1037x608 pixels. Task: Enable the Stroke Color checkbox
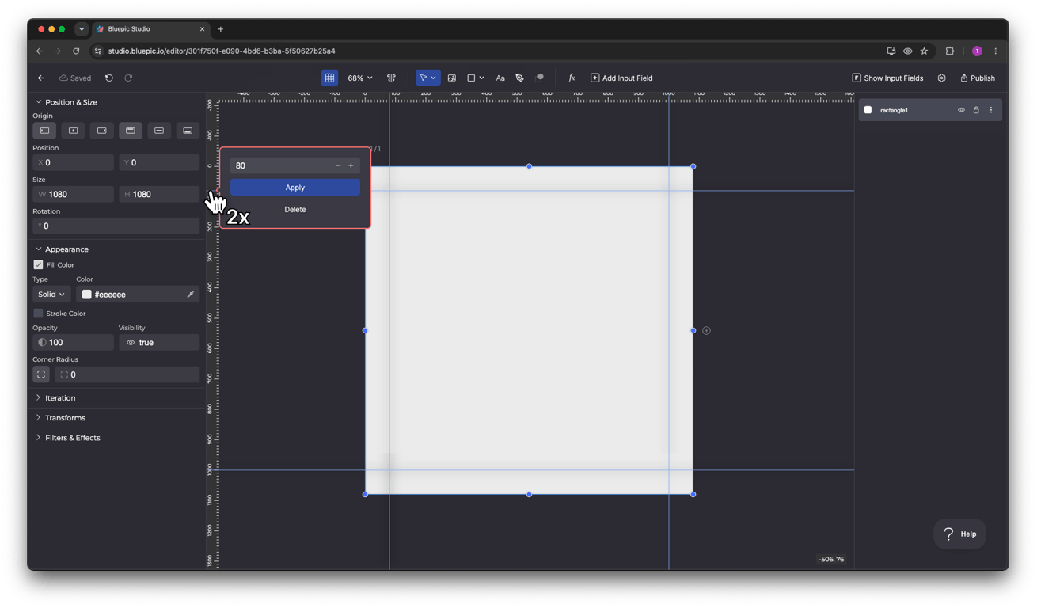(38, 313)
